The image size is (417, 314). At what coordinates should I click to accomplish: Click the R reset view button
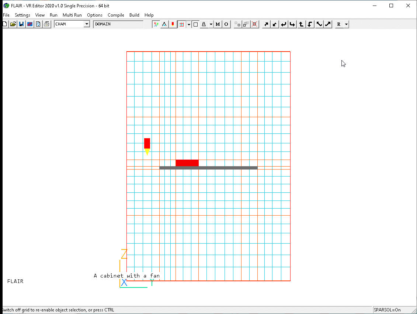(x=339, y=24)
